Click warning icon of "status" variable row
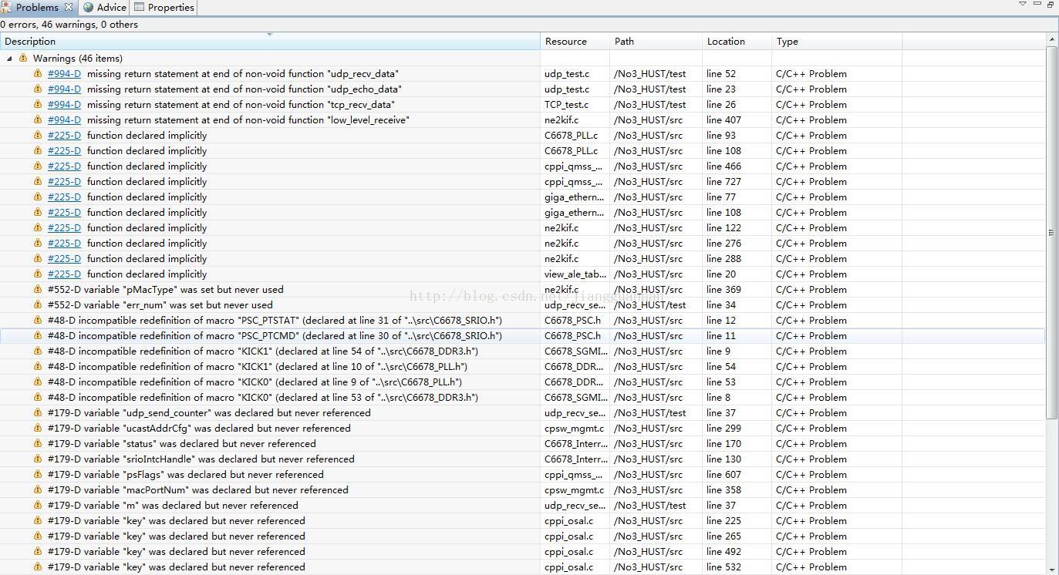Image resolution: width=1059 pixels, height=575 pixels. coord(38,444)
